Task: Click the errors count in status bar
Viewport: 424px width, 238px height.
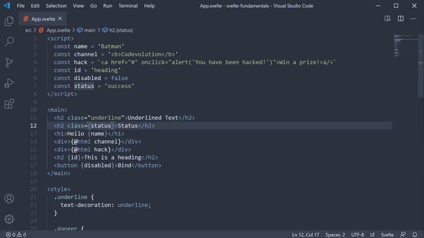Action: point(11,235)
